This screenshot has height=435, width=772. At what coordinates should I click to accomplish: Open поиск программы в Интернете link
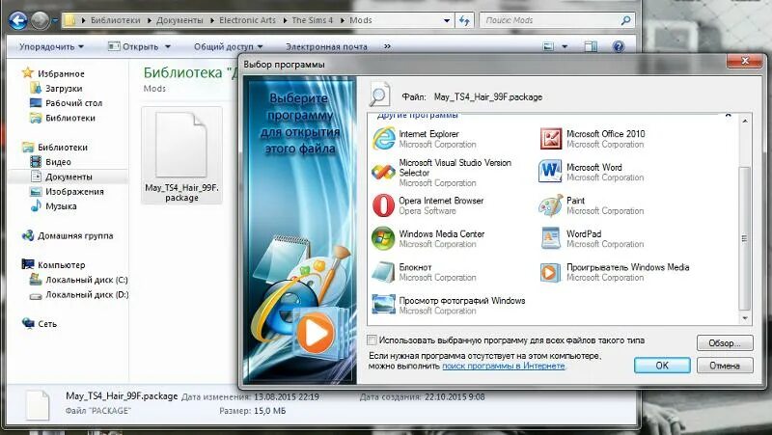(x=503, y=367)
